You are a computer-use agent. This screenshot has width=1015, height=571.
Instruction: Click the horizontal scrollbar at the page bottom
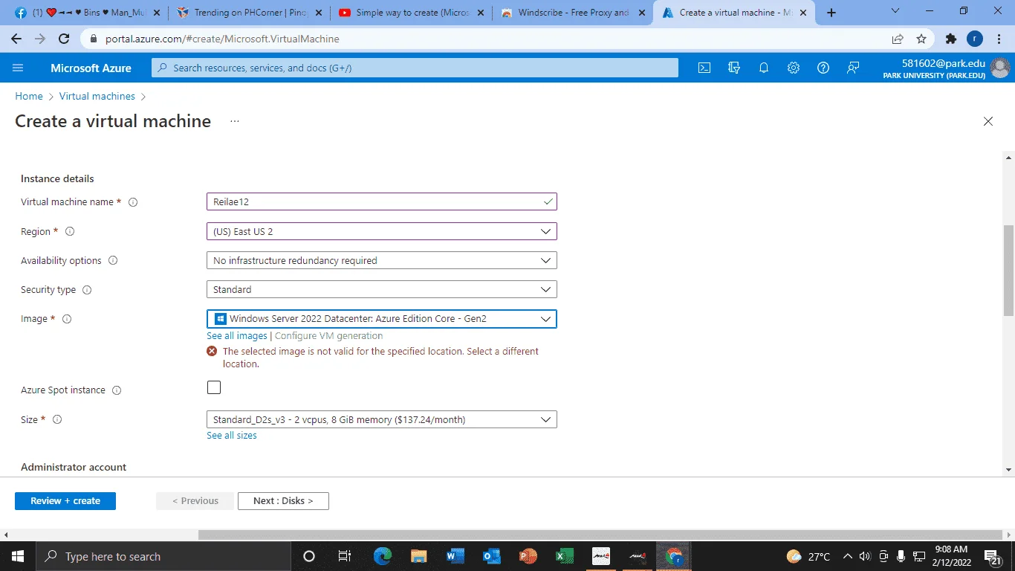click(x=600, y=535)
